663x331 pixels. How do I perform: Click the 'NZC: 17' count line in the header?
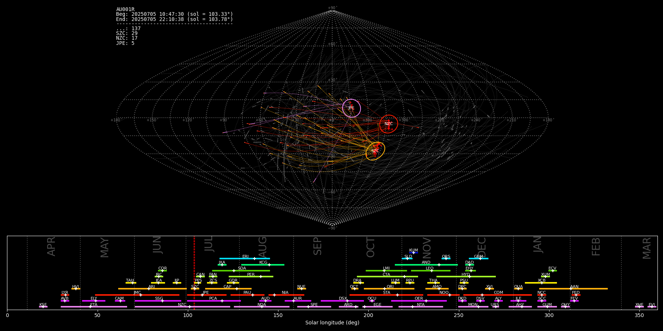(x=127, y=38)
